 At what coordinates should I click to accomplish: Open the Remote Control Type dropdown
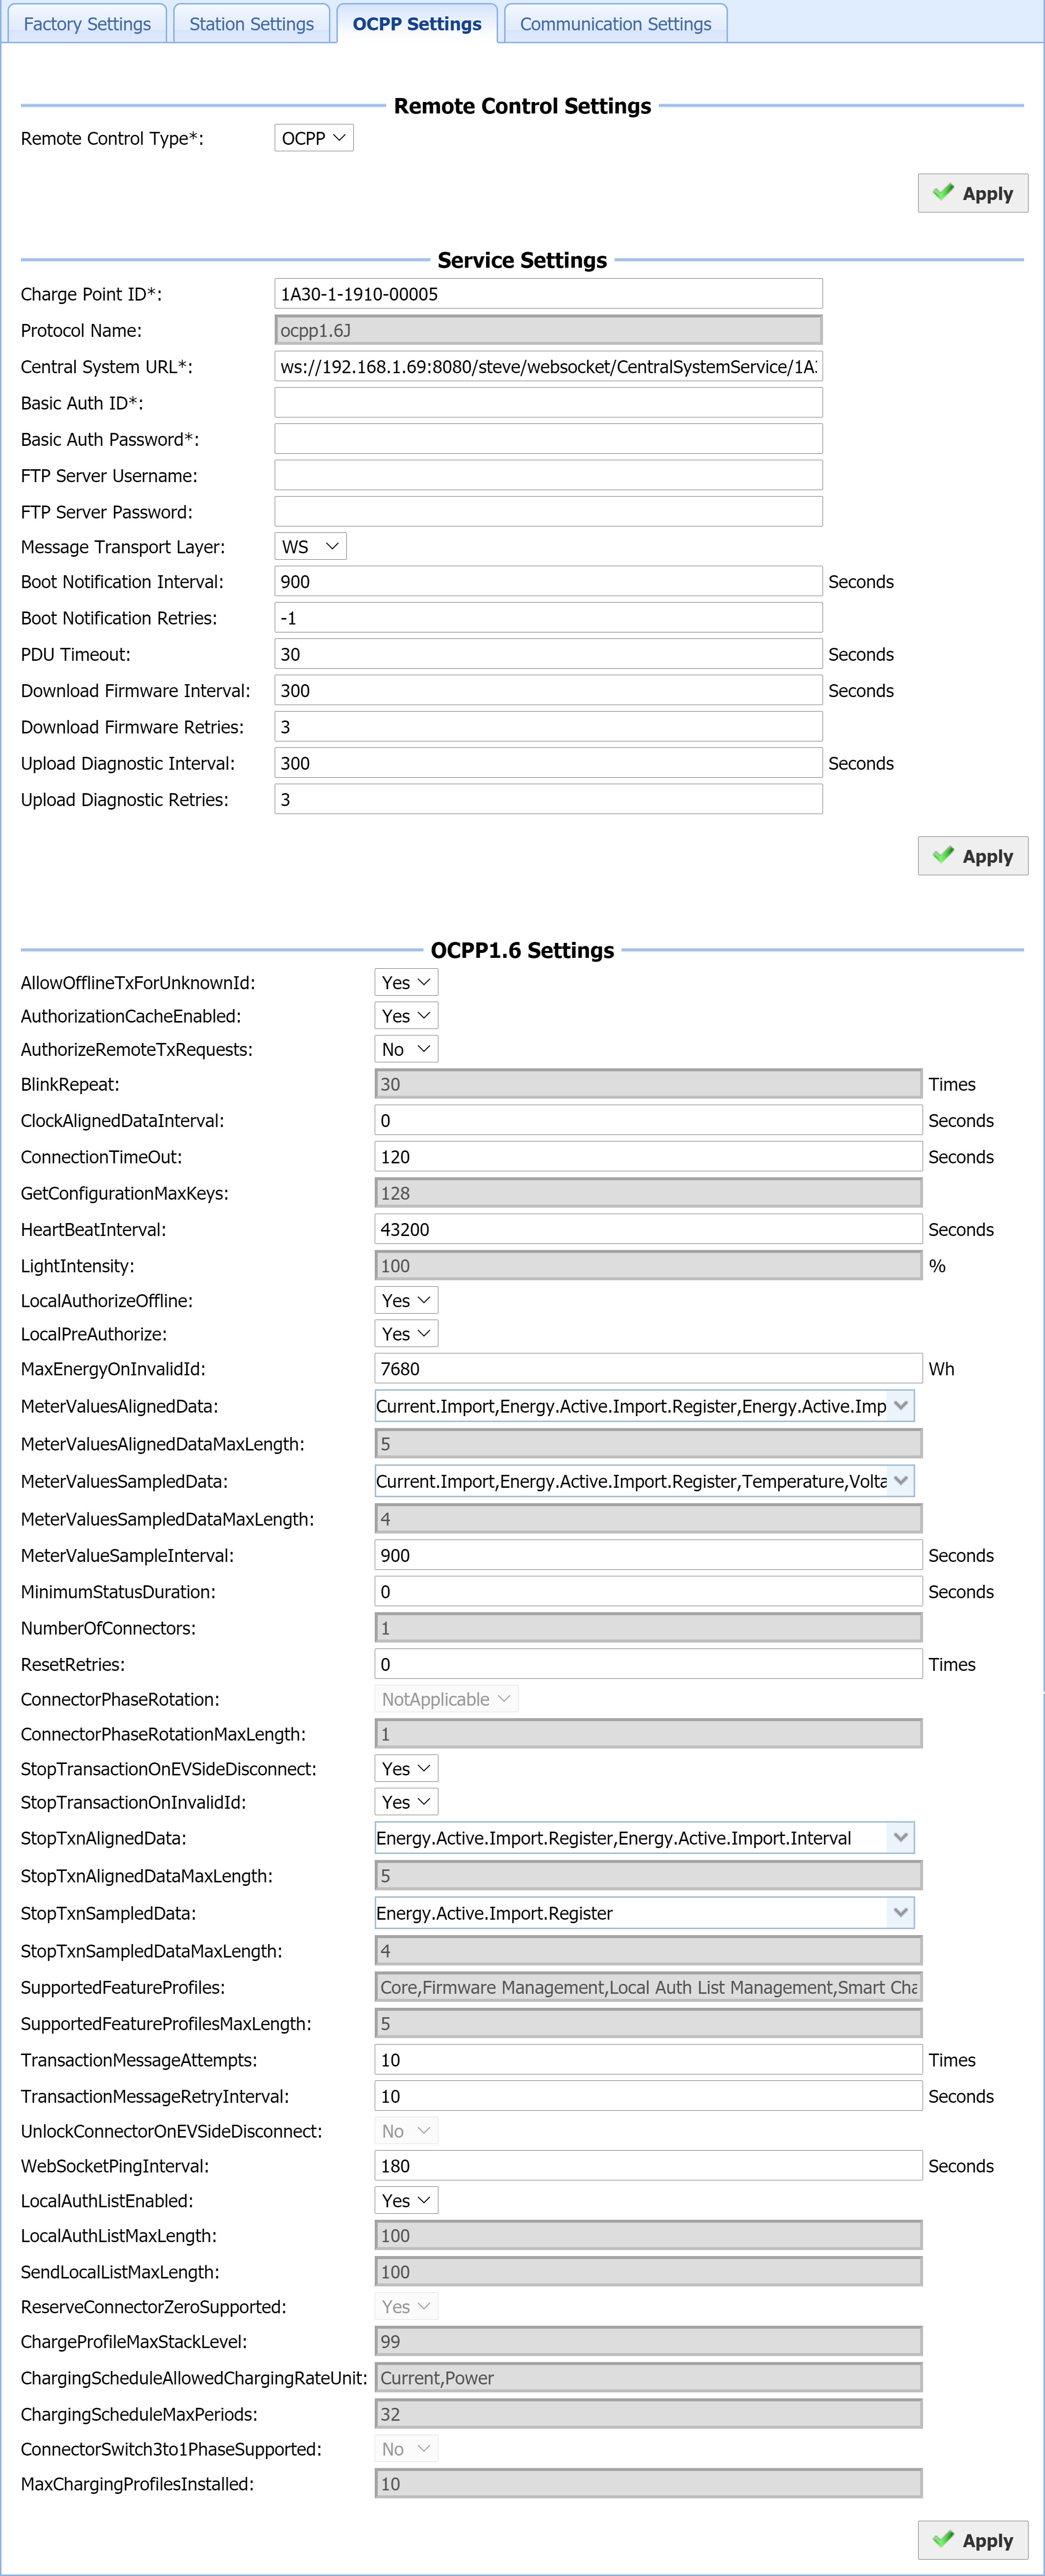tap(314, 138)
